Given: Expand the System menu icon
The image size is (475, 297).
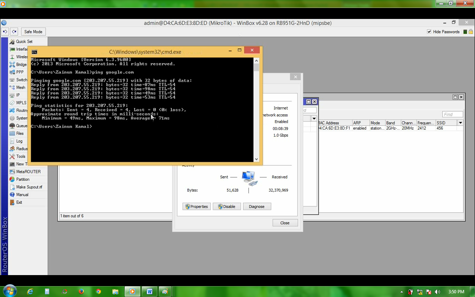Looking at the screenshot, I should coord(12,118).
